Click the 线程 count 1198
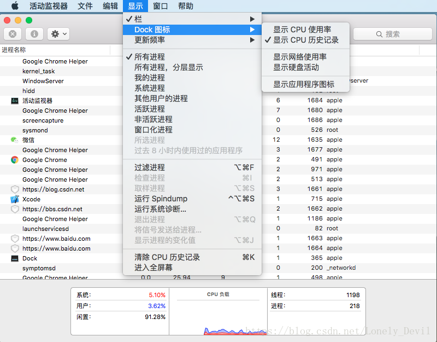This screenshot has height=342, width=437. coord(353,295)
